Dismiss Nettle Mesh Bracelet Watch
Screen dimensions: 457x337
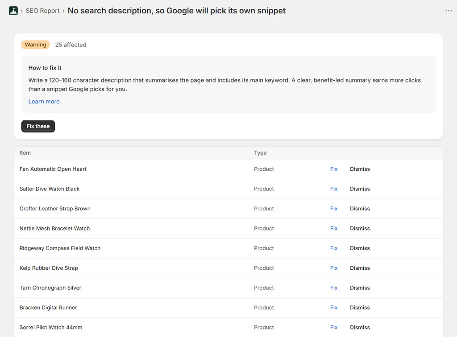click(360, 228)
